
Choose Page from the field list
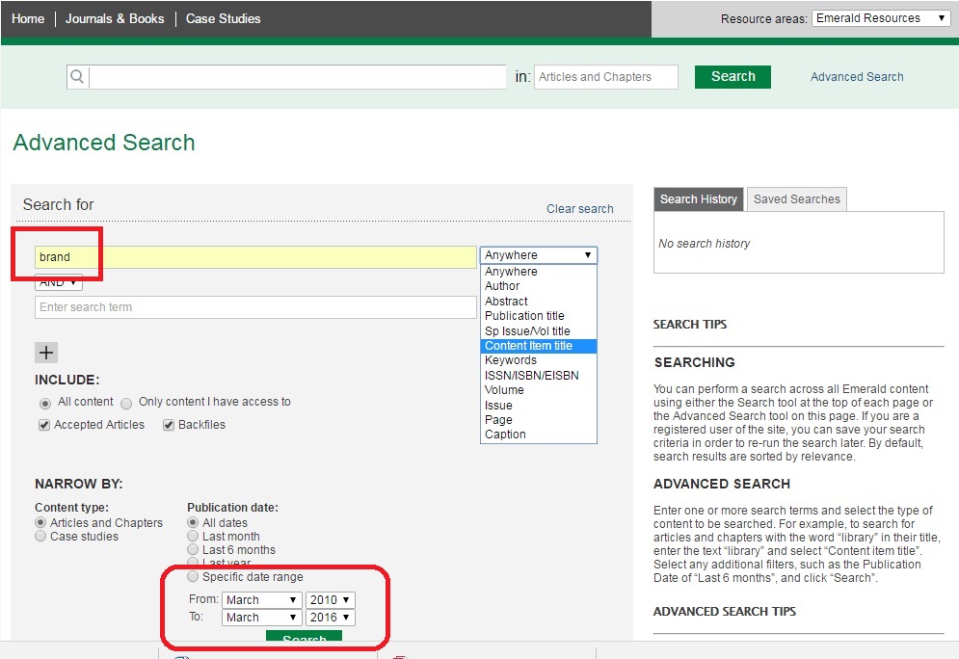coord(539,420)
